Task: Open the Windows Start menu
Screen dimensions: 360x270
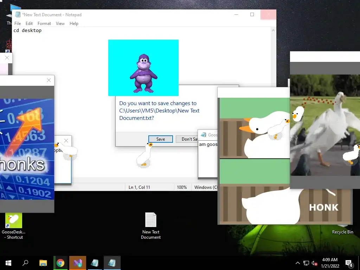Action: [x=8, y=263]
